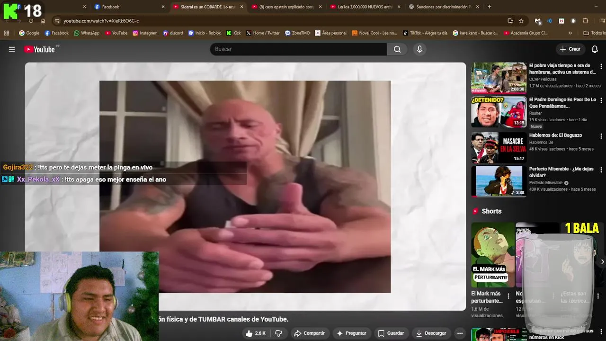Open the browser extensions puzzle icon
The height and width of the screenshot is (341, 606).
(x=585, y=21)
